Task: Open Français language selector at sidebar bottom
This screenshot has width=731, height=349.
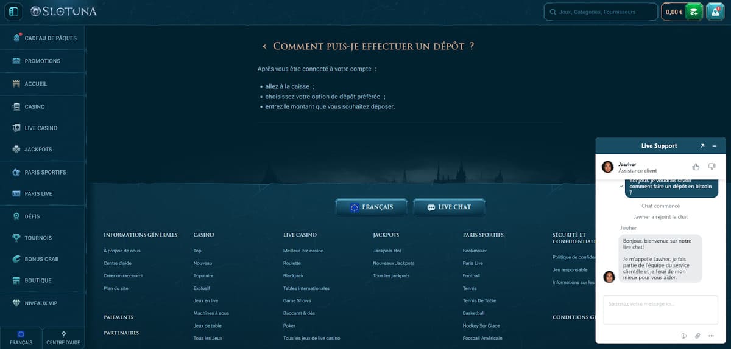Action: pyautogui.click(x=21, y=338)
